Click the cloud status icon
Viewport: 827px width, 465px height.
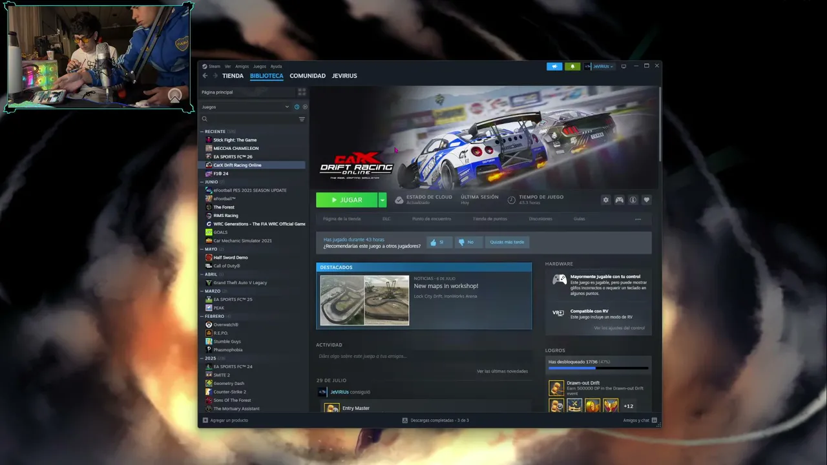coord(399,200)
